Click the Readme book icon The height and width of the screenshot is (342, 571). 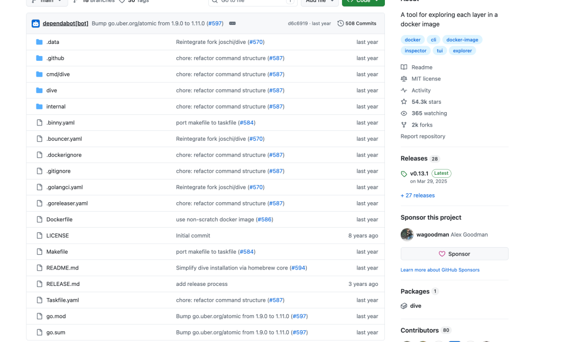click(404, 67)
